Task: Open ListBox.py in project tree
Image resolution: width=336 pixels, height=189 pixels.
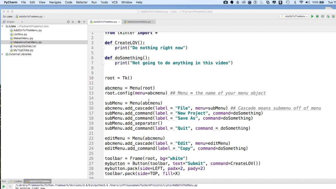Action: pos(20,34)
